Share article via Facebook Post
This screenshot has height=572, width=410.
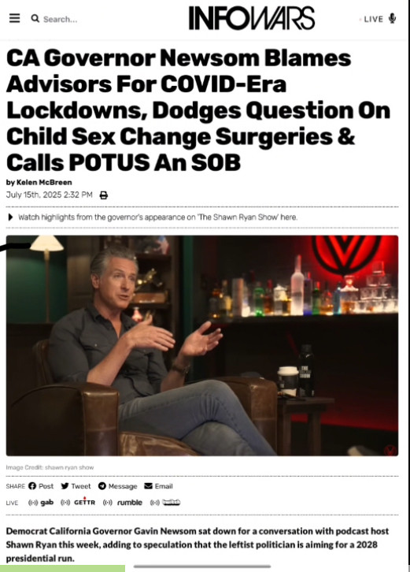click(x=41, y=486)
